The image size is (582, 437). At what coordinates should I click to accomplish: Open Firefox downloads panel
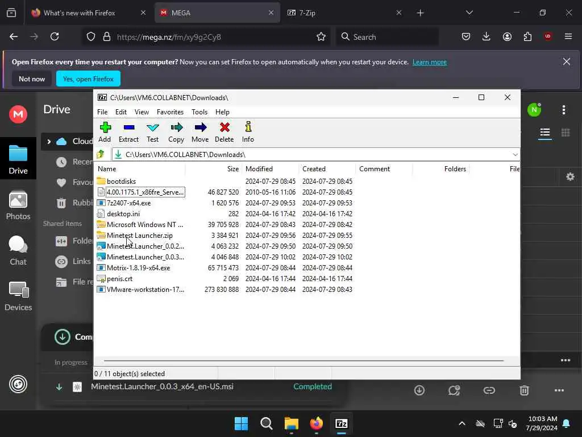(x=487, y=36)
